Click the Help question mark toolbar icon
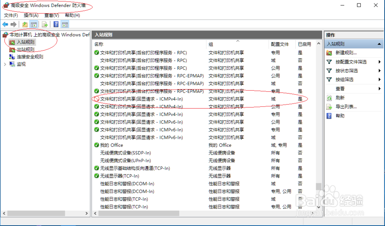The image size is (385, 226). pos(56,24)
